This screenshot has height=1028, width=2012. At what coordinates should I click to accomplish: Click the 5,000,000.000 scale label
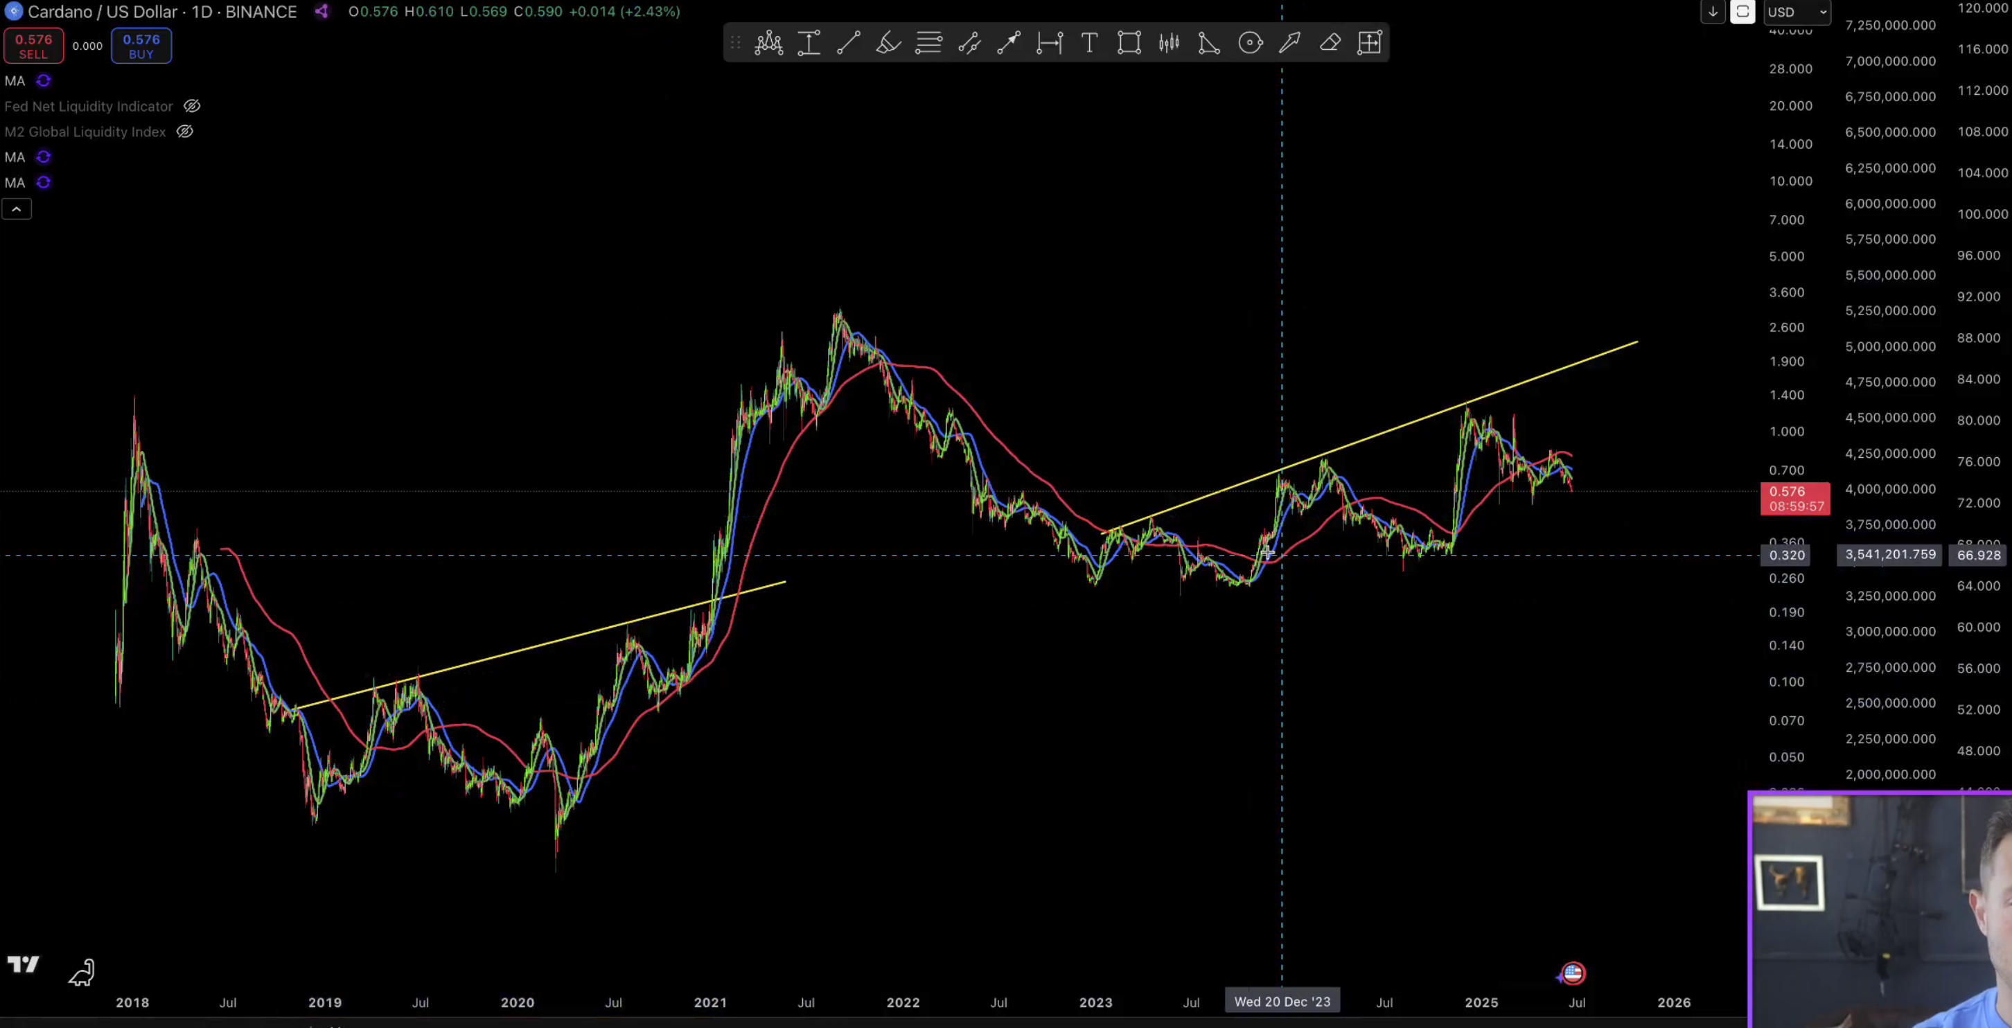[1890, 346]
